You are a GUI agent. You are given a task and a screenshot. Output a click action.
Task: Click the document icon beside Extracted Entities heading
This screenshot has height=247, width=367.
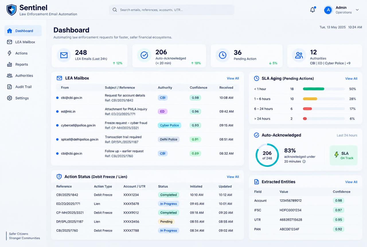[257, 182]
